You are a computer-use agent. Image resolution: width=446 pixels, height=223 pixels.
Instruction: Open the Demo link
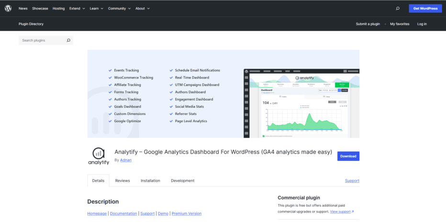point(163,213)
